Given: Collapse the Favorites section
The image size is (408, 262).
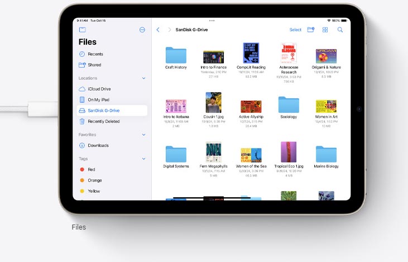Looking at the screenshot, I should pos(143,135).
